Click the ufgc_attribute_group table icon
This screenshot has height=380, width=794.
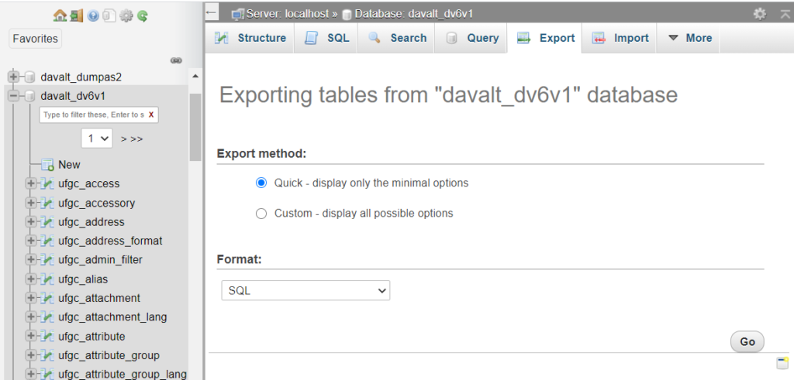[47, 355]
